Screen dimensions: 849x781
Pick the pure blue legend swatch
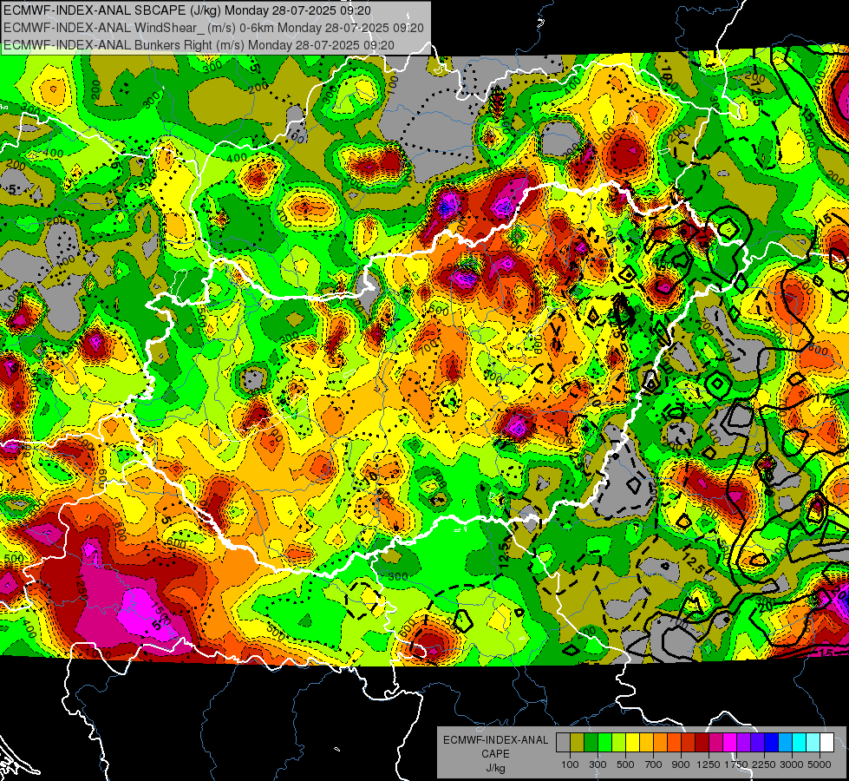(x=772, y=742)
